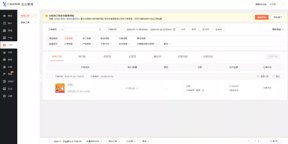
Task: Tick the checkbox for order 20240526106
Action: [x=50, y=77]
